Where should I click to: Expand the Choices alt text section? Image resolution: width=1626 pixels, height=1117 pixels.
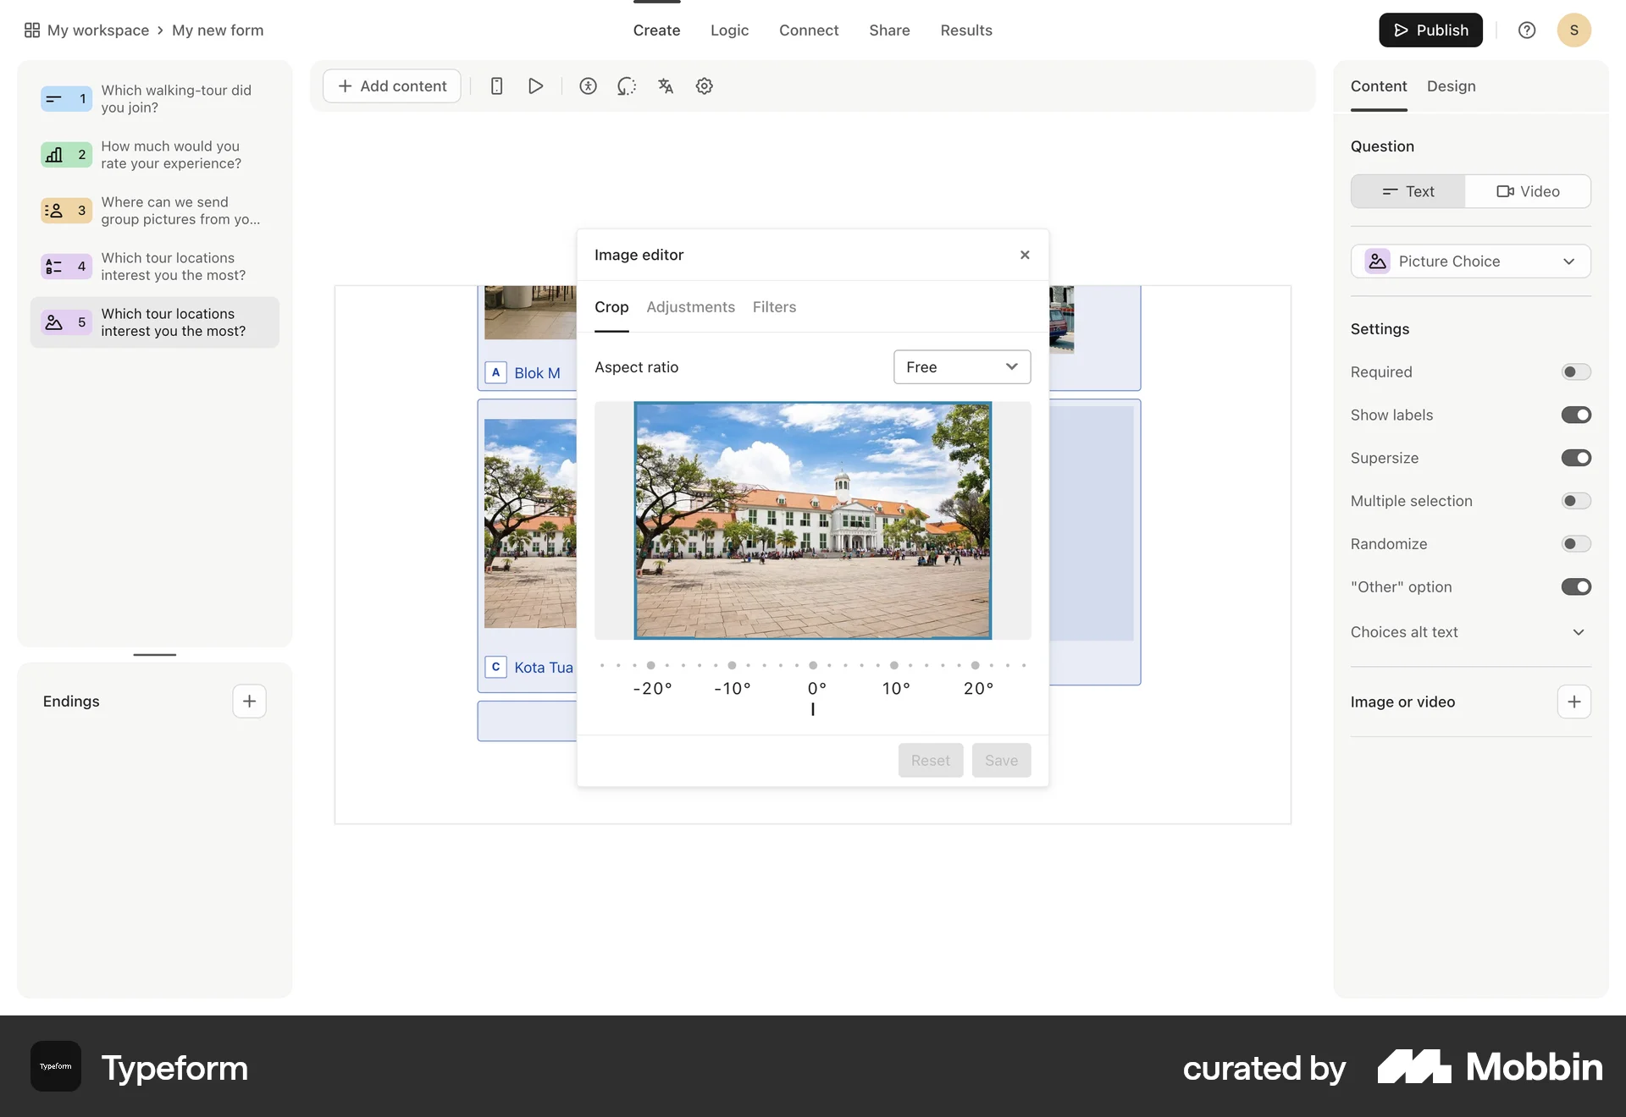pyautogui.click(x=1578, y=632)
